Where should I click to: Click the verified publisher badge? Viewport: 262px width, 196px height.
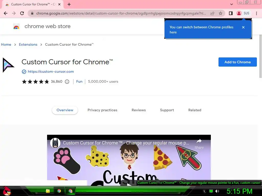tap(24, 72)
